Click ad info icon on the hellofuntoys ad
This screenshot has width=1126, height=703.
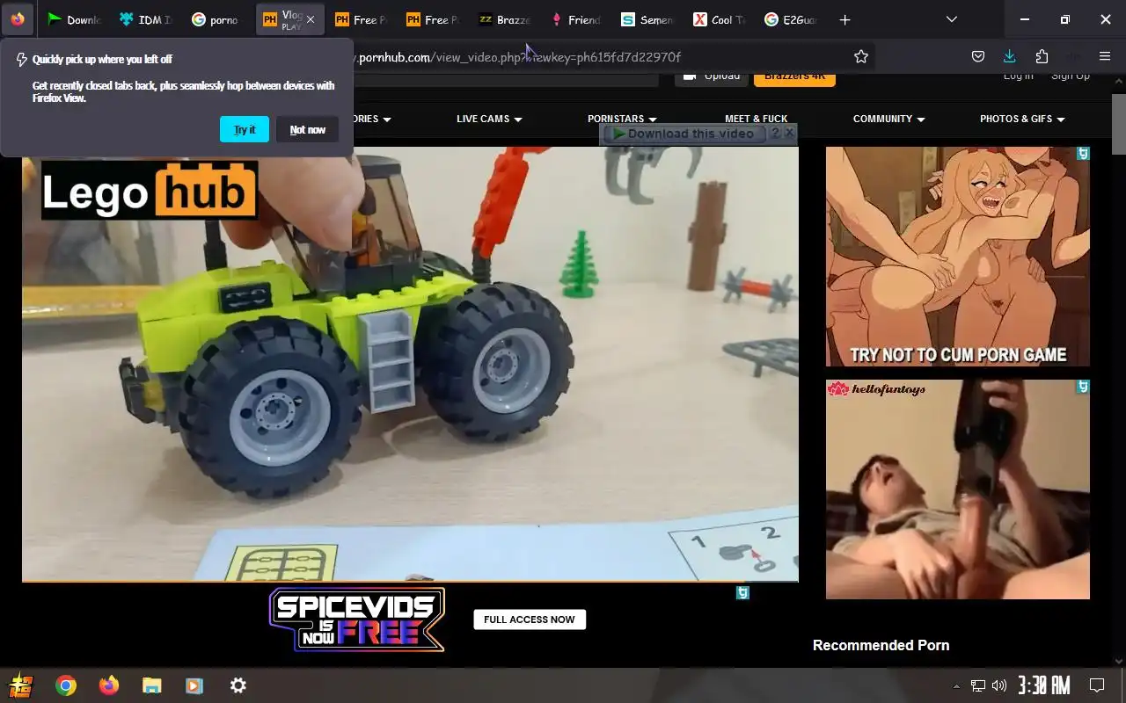tap(1083, 387)
